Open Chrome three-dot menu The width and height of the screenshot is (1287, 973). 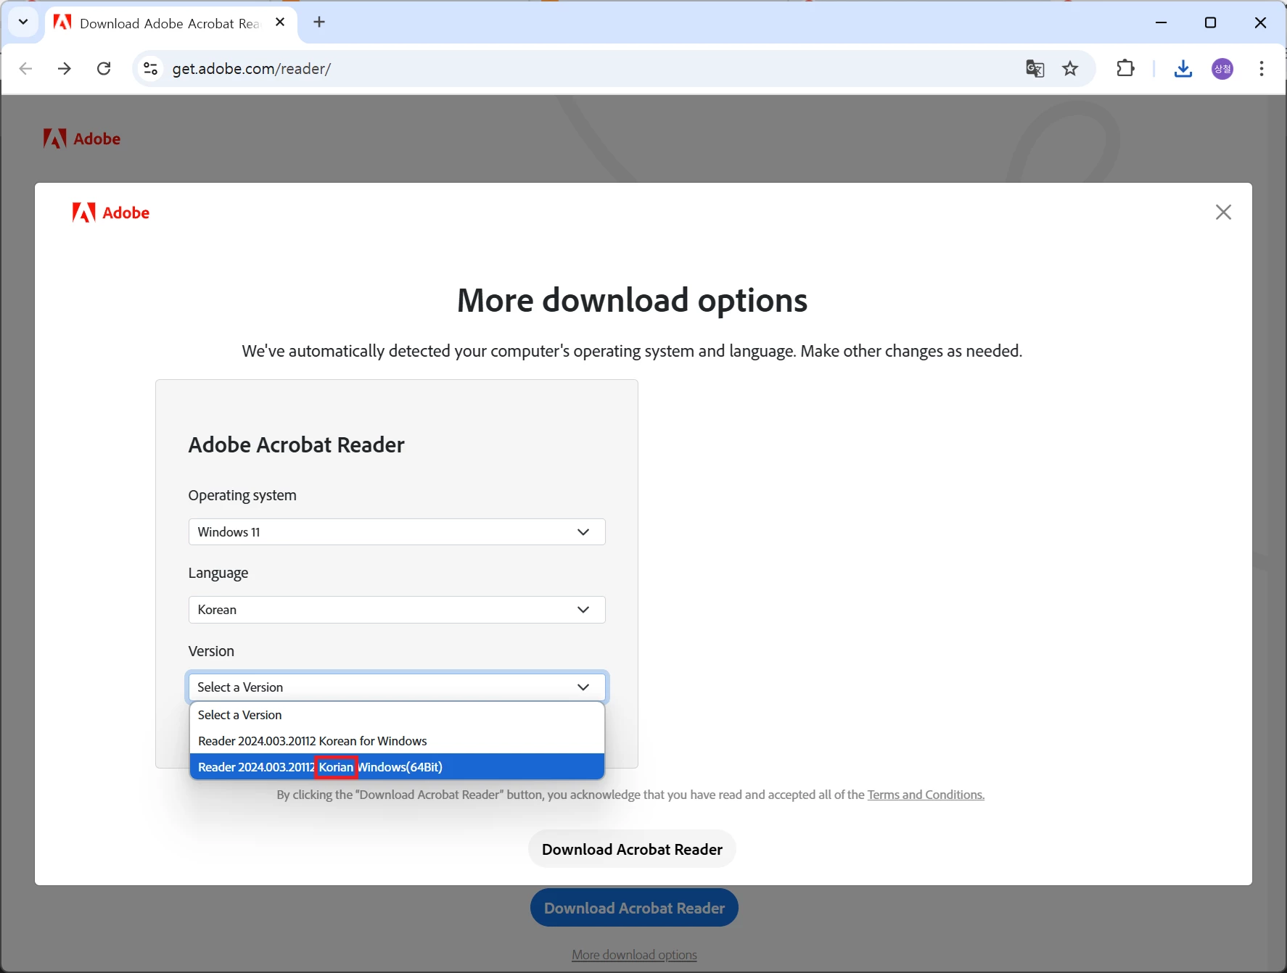tap(1262, 69)
